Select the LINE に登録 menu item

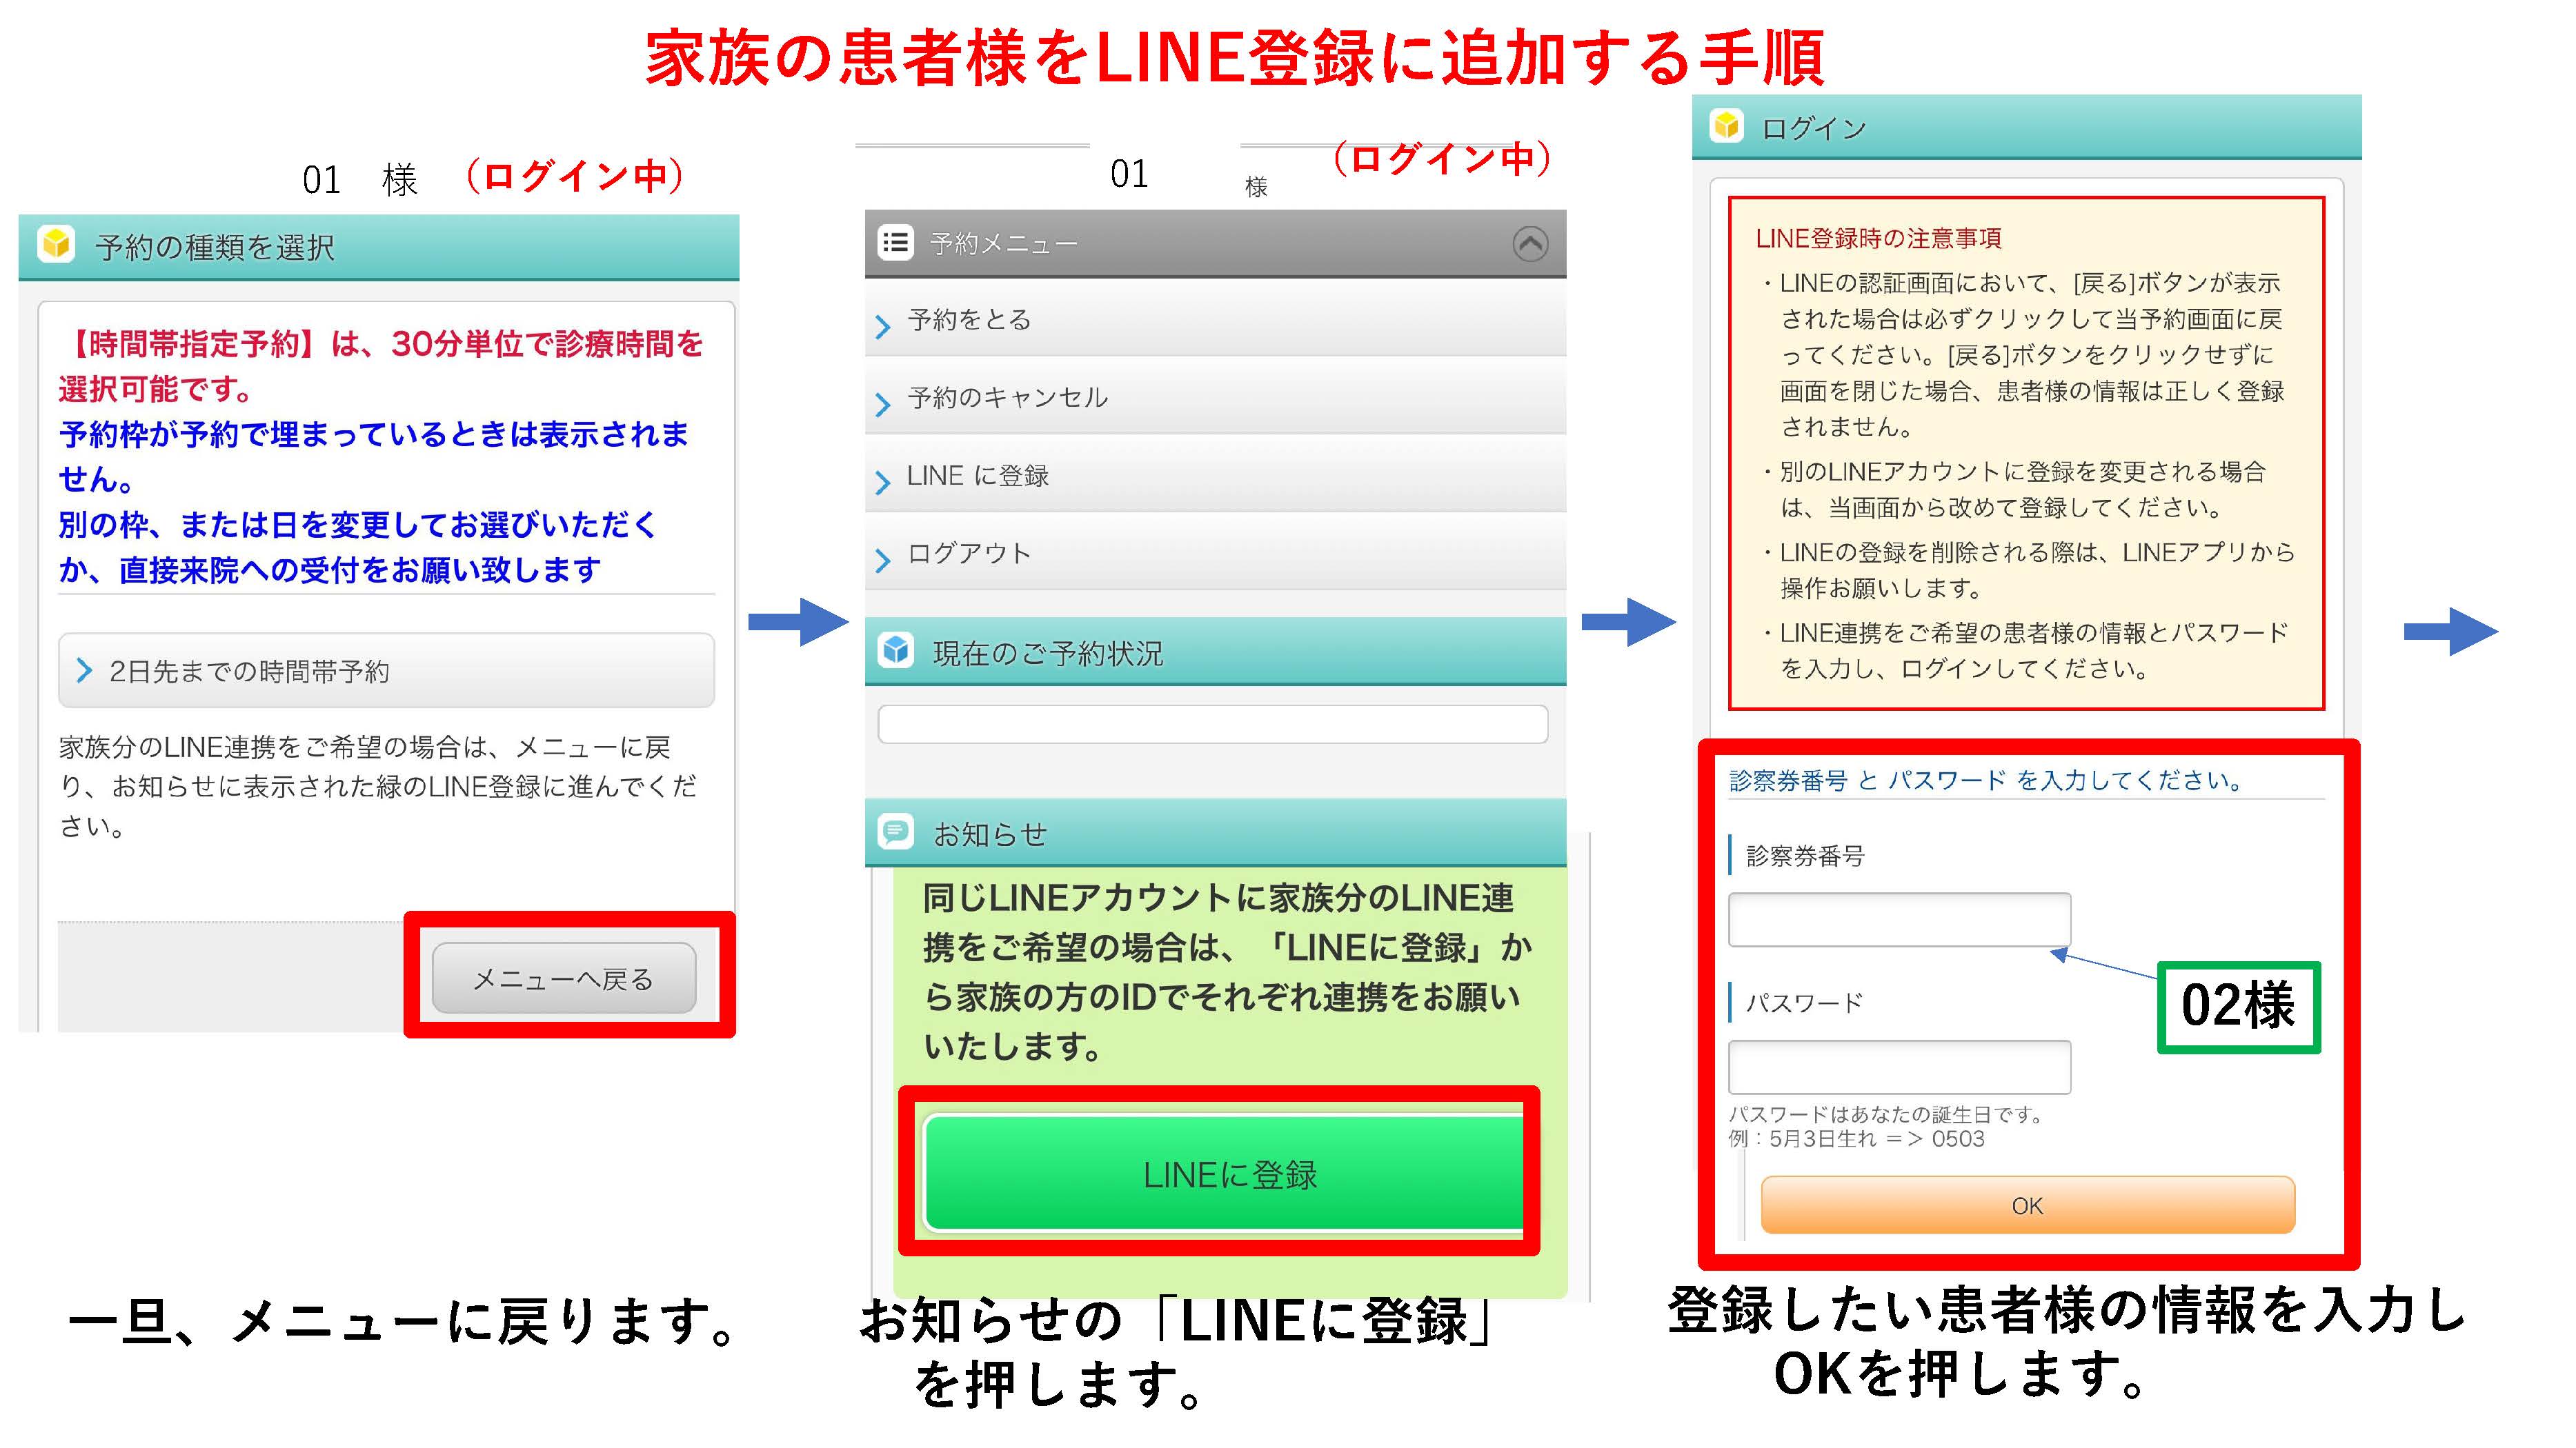(1215, 476)
